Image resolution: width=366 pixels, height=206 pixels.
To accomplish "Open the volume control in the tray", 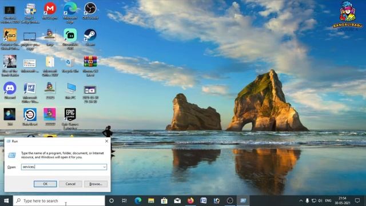I will pos(320,201).
